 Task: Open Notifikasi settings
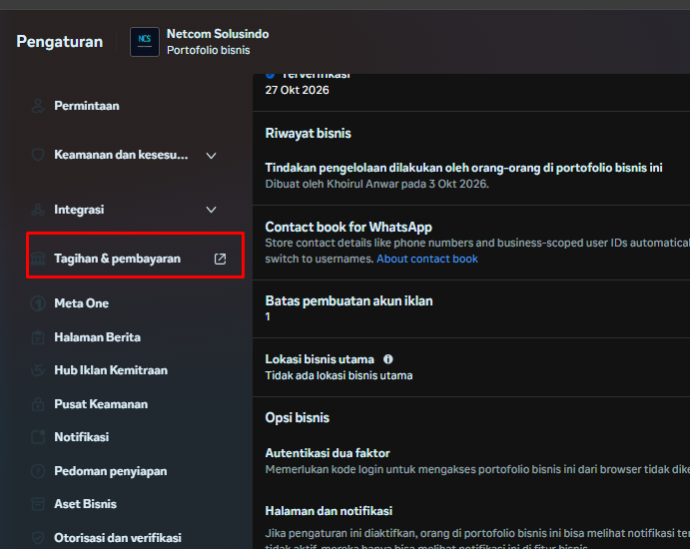click(x=82, y=437)
